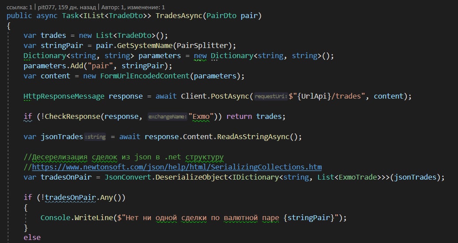
Task: Click the tradesOnPair variable declaration
Action: (66, 177)
